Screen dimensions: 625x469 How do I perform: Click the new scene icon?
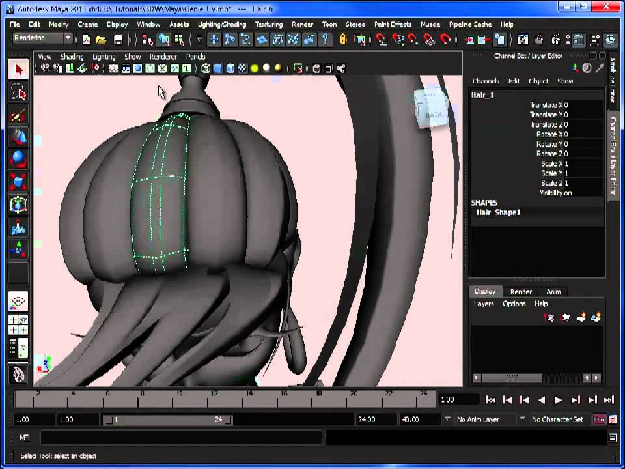click(87, 40)
